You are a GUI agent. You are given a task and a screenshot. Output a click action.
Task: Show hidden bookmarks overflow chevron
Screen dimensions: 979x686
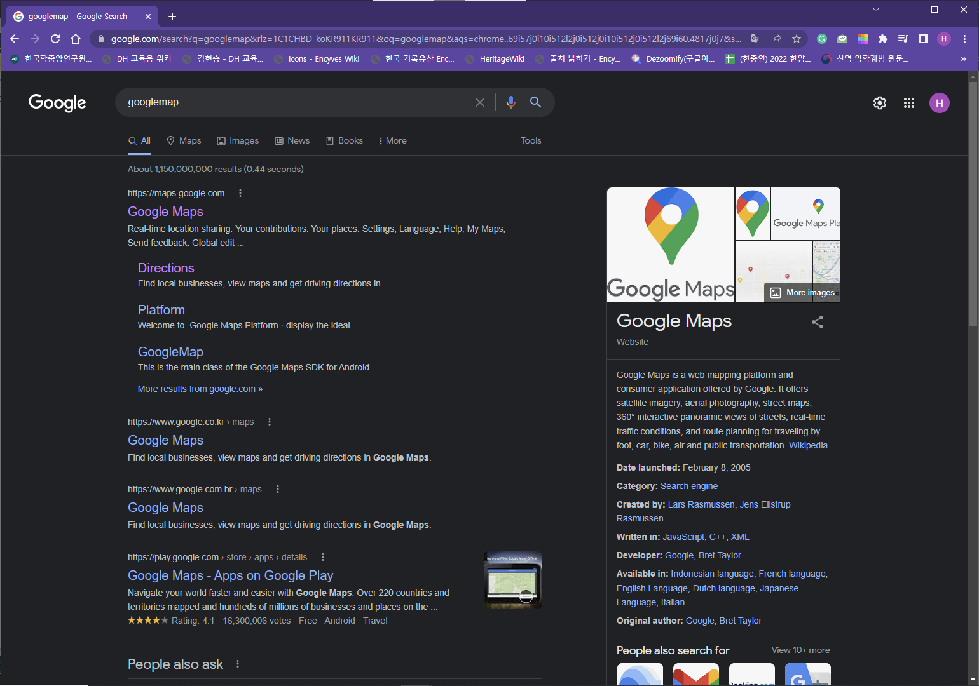963,59
